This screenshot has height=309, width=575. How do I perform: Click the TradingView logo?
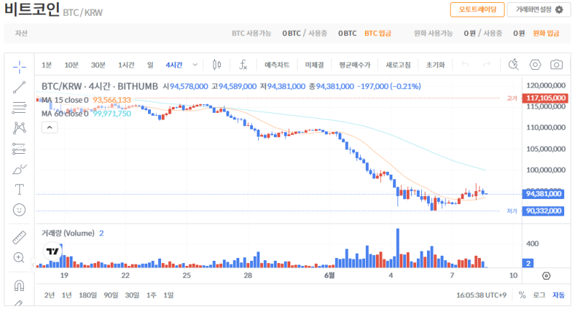click(52, 251)
